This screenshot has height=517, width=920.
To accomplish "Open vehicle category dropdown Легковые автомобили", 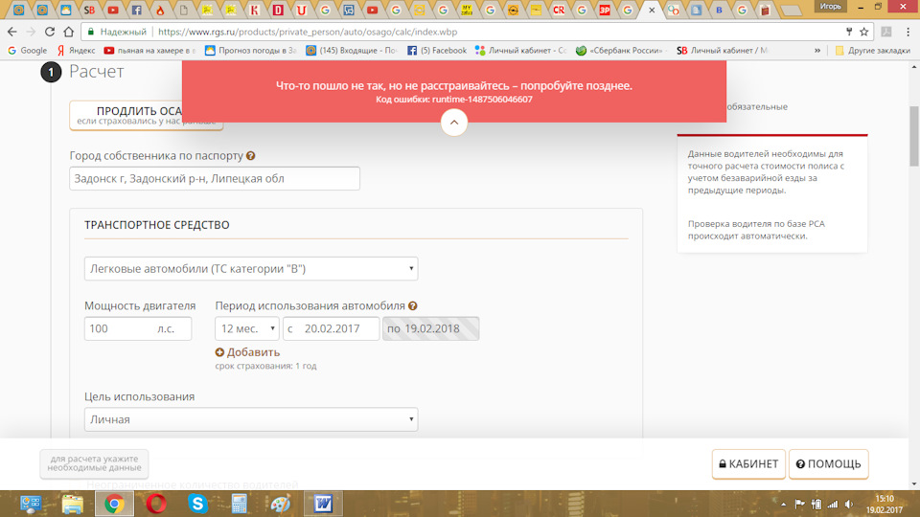I will (251, 269).
